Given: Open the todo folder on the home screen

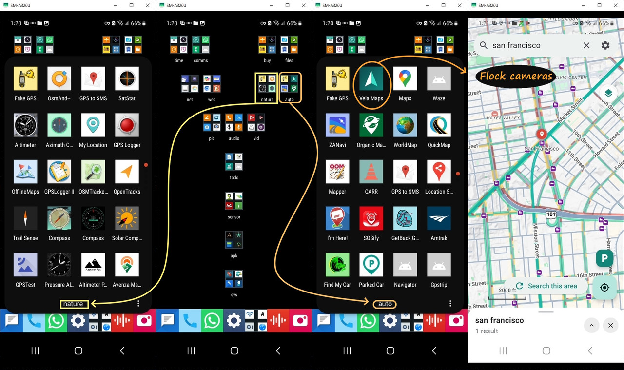Looking at the screenshot, I should (x=234, y=162).
